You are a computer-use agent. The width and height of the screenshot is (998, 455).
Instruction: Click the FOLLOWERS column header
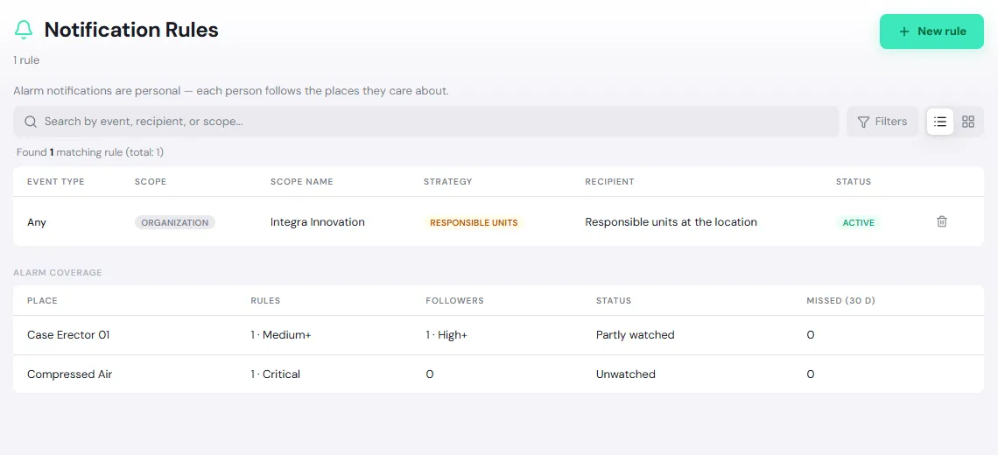click(454, 300)
